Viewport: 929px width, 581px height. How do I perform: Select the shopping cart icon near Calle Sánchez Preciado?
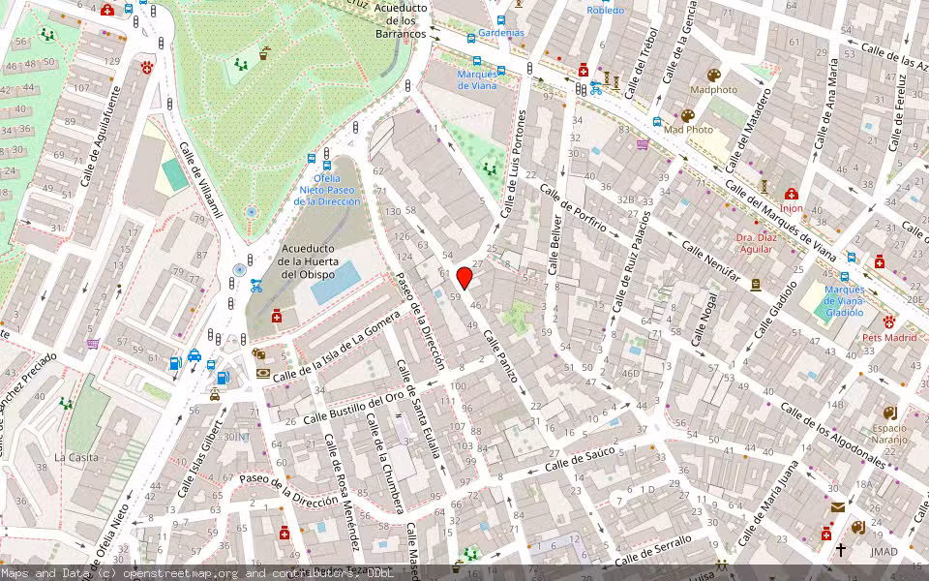(x=93, y=343)
